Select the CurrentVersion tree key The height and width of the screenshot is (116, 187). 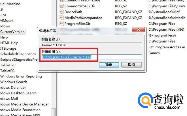(x=12, y=32)
